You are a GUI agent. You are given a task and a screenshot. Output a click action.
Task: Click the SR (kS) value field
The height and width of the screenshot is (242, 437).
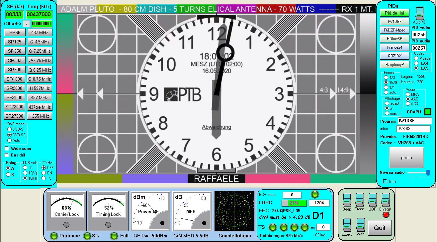point(14,14)
